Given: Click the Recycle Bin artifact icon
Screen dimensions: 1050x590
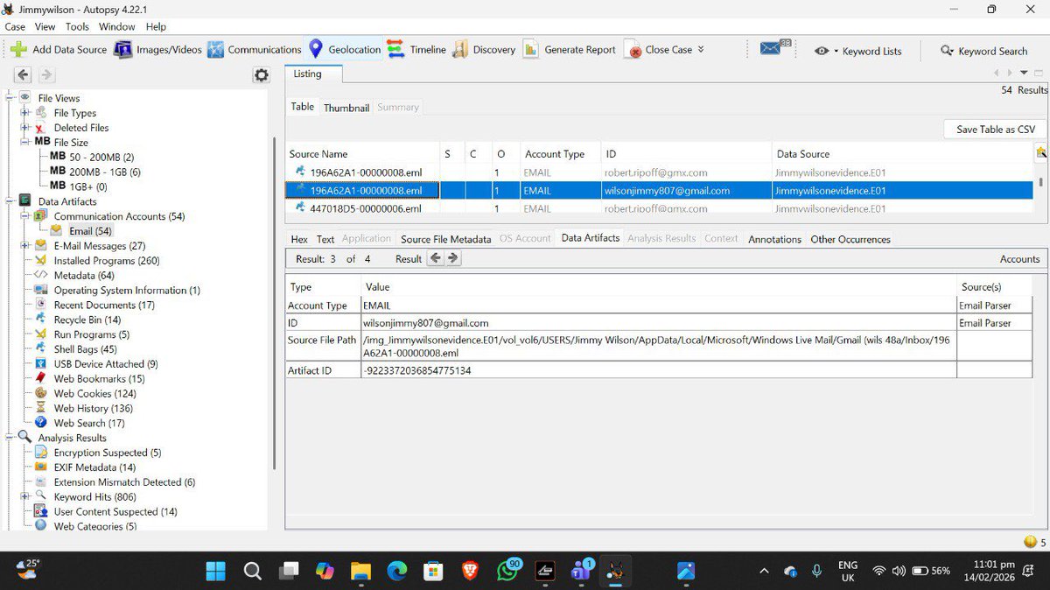Looking at the screenshot, I should pos(40,320).
